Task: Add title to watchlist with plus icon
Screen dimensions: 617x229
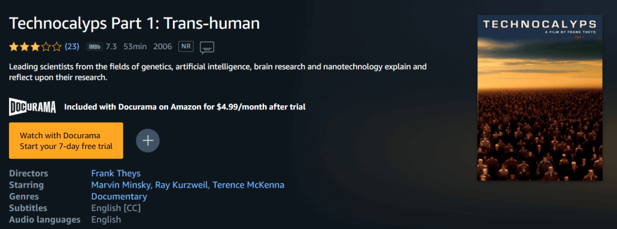Action: pyautogui.click(x=148, y=141)
